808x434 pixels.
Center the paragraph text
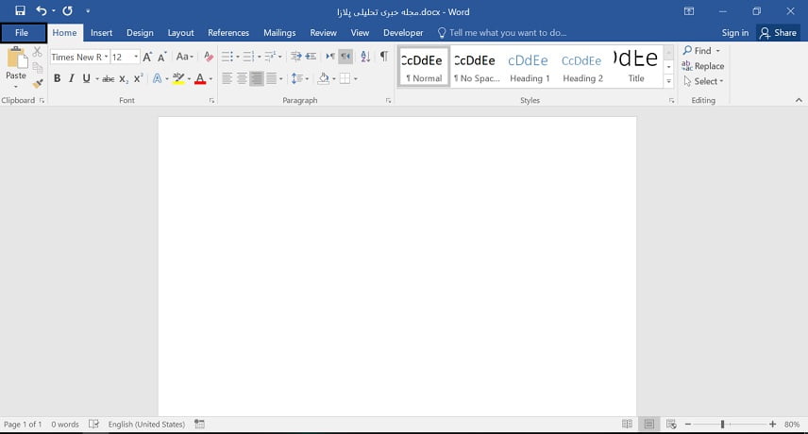pos(242,78)
